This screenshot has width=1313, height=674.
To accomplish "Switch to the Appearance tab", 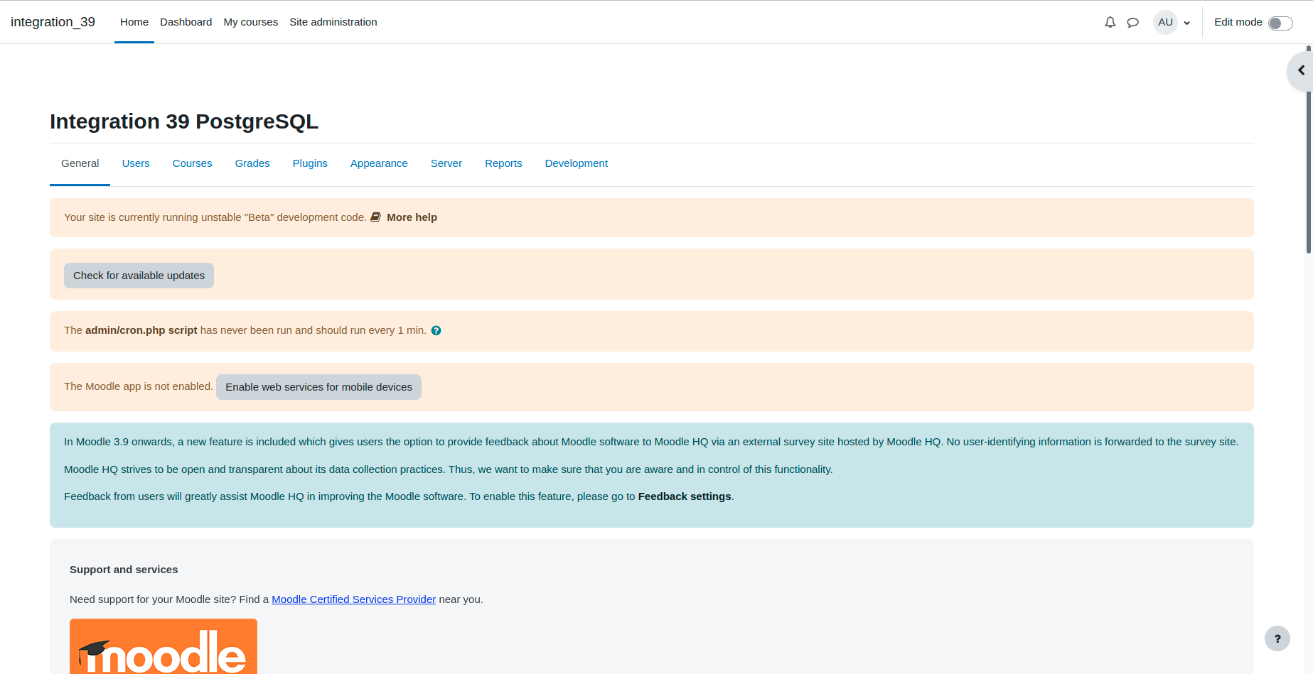I will (379, 163).
